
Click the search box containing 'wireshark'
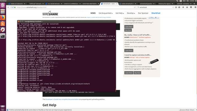155,7
